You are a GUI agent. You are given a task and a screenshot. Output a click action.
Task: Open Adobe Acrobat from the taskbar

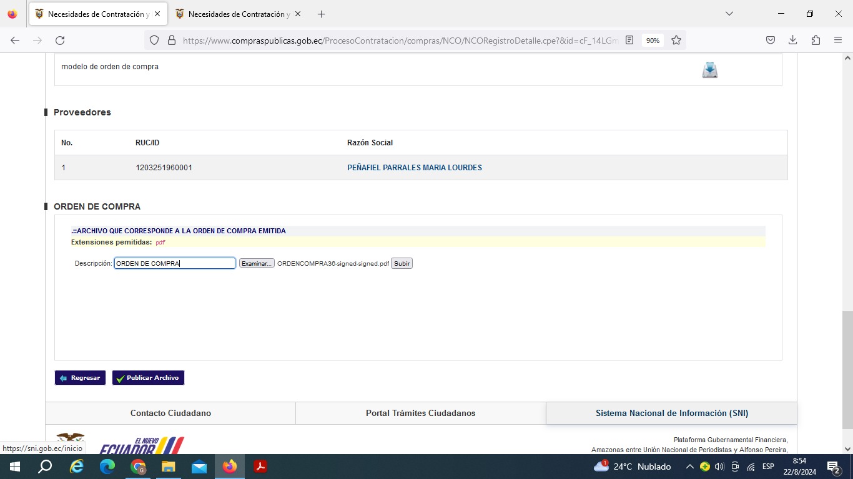[x=260, y=467]
